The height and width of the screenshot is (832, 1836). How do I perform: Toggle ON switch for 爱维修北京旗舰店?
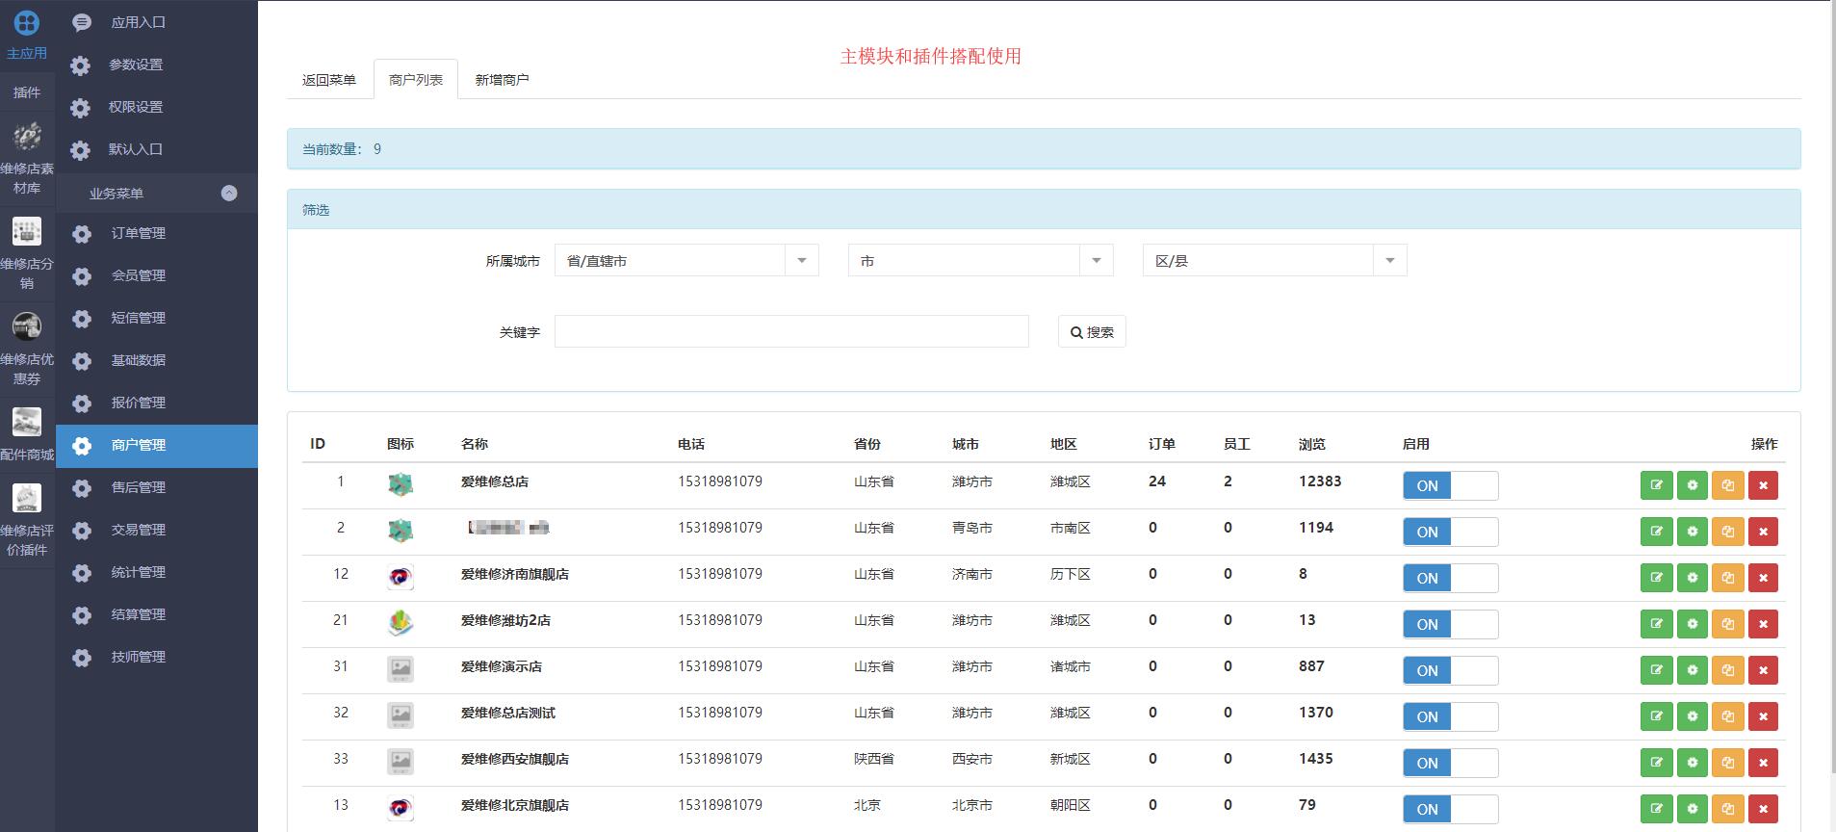[1450, 809]
